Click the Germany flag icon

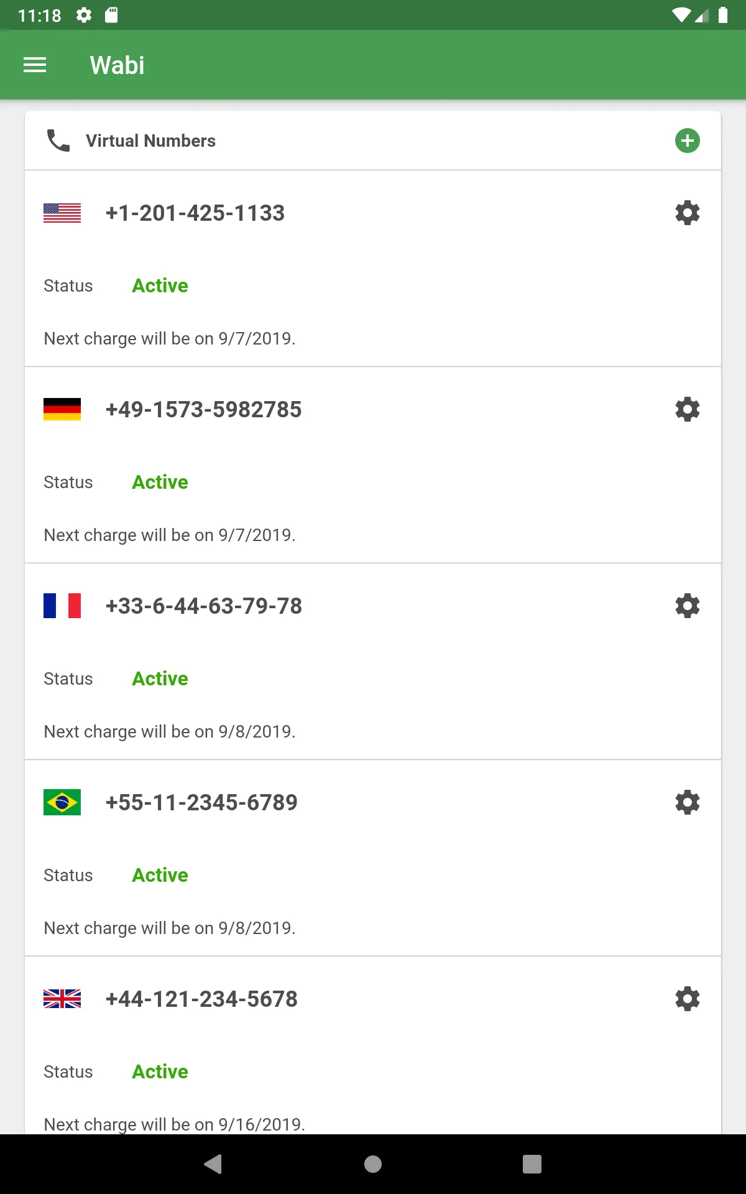[62, 409]
